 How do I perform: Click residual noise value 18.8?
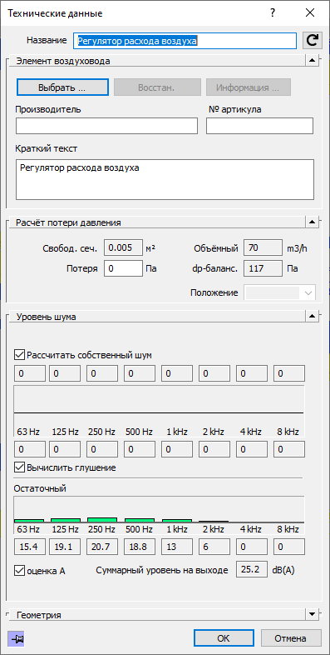(x=140, y=547)
